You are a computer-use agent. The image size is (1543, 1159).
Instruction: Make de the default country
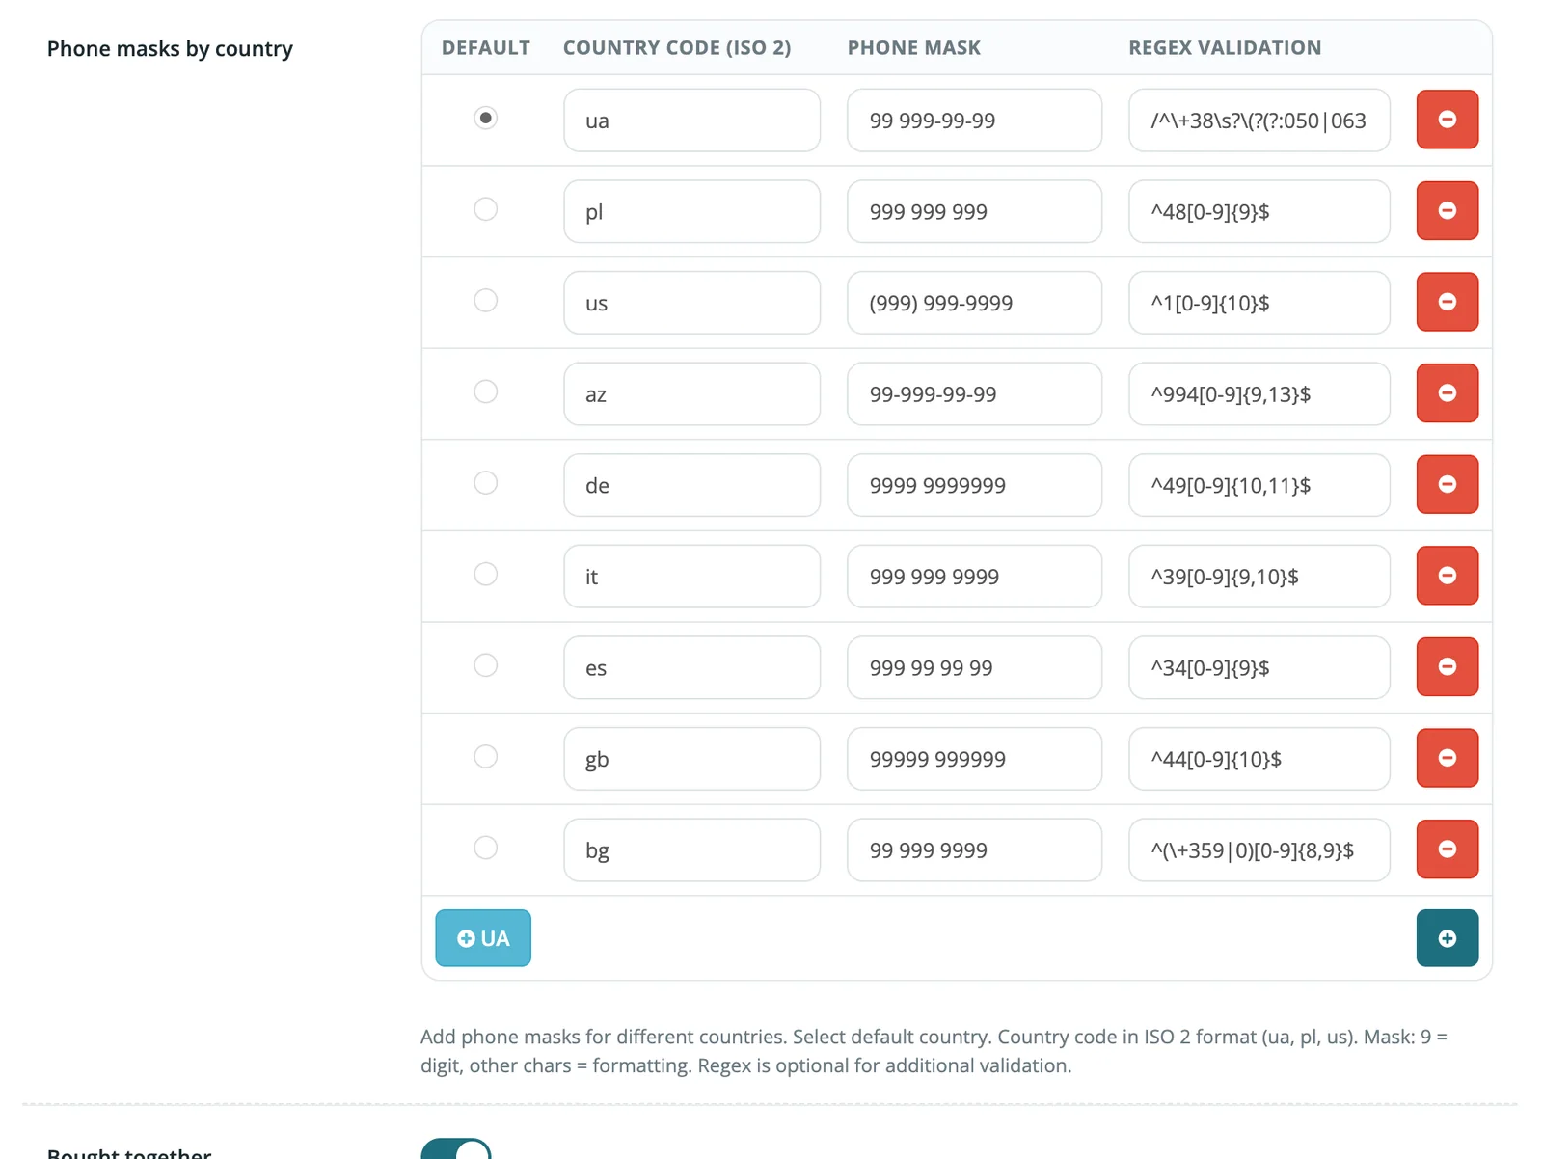pyautogui.click(x=486, y=482)
